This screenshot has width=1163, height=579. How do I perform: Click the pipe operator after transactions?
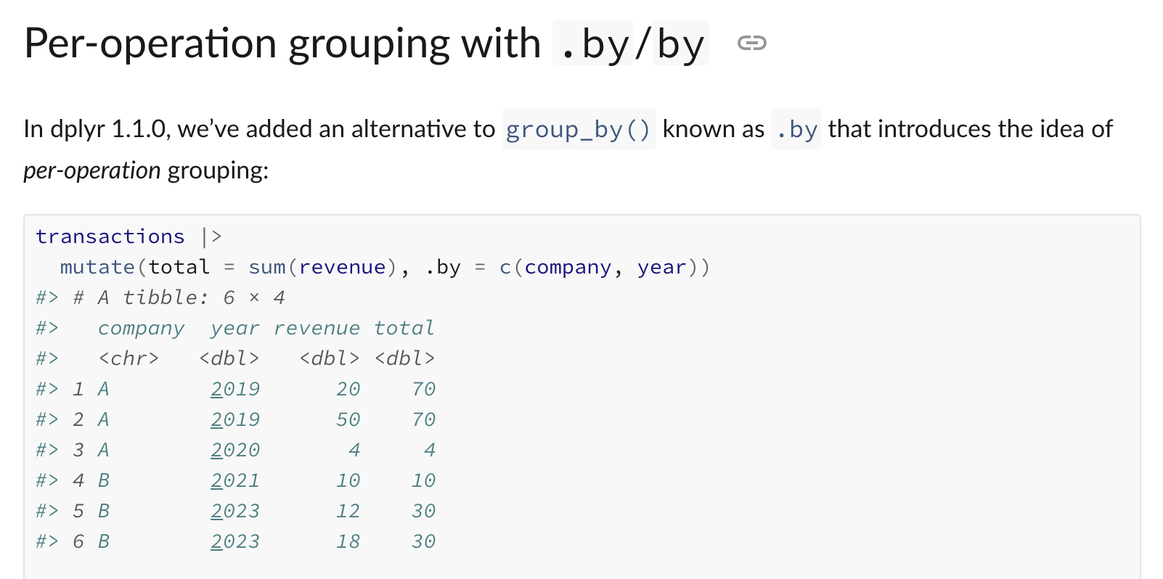[211, 237]
